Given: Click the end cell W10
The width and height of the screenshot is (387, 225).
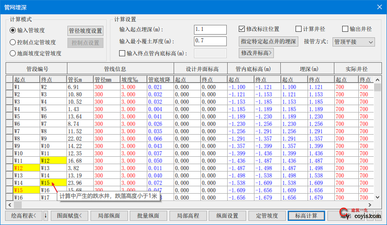Looking at the screenshot, I should (53, 146).
